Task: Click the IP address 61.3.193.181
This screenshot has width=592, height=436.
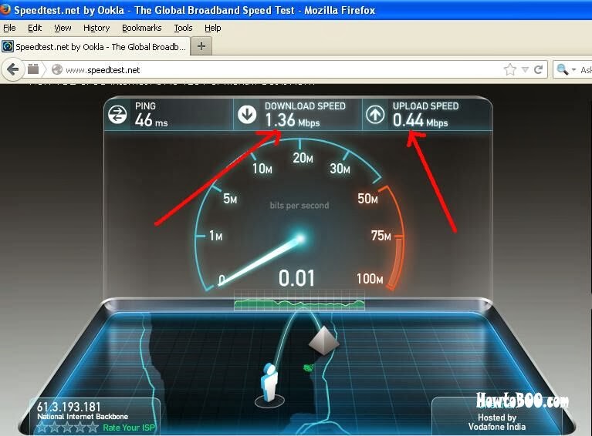Action: point(69,407)
